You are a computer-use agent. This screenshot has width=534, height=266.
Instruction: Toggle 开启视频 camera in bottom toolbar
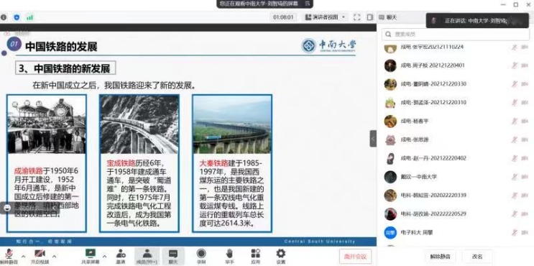(40, 256)
